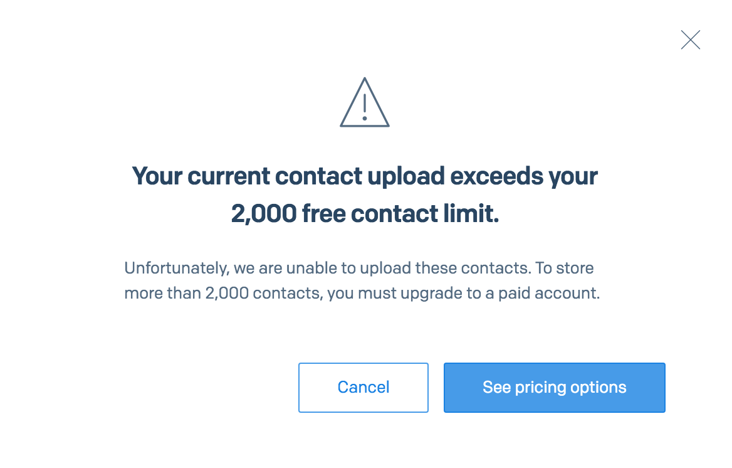Click the word "Unfortunately" in the description
732x468 pixels.
tap(175, 268)
